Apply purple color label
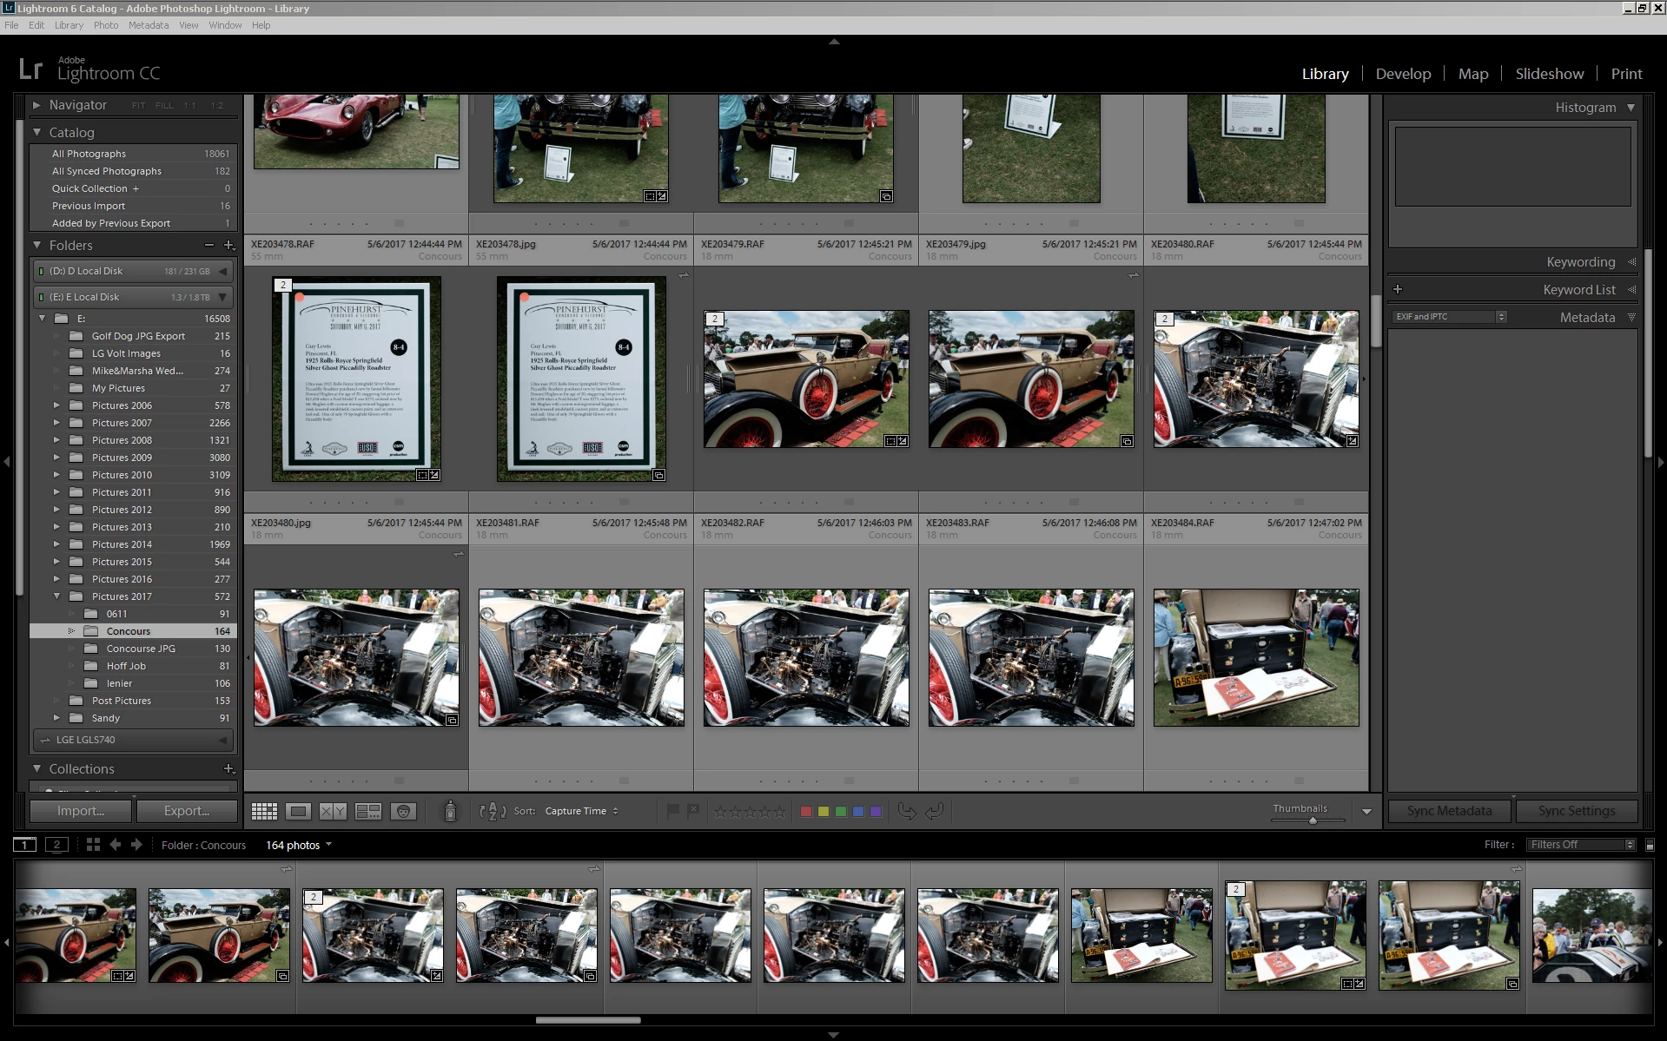The width and height of the screenshot is (1667, 1041). [x=876, y=811]
